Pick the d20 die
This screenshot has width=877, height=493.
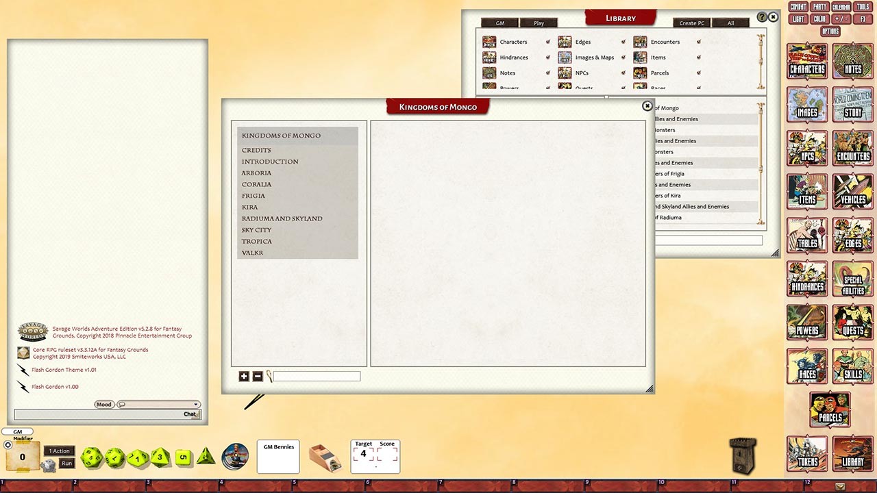pyautogui.click(x=92, y=457)
